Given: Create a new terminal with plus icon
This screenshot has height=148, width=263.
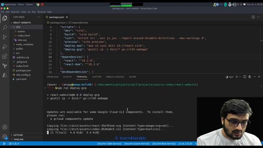Looking at the screenshot, I should tap(237, 77).
